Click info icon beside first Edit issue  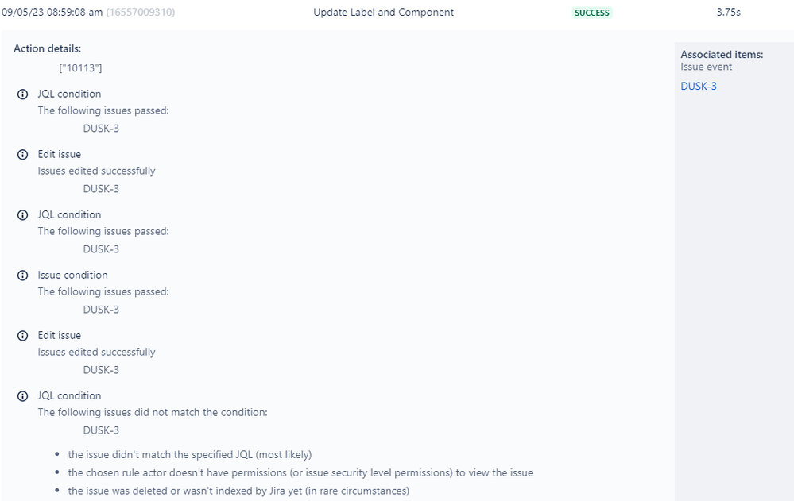coord(23,154)
